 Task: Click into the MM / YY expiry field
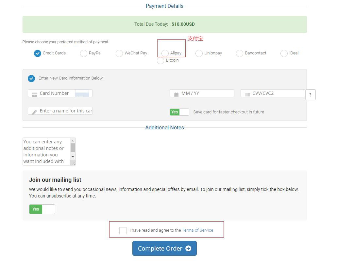206,93
